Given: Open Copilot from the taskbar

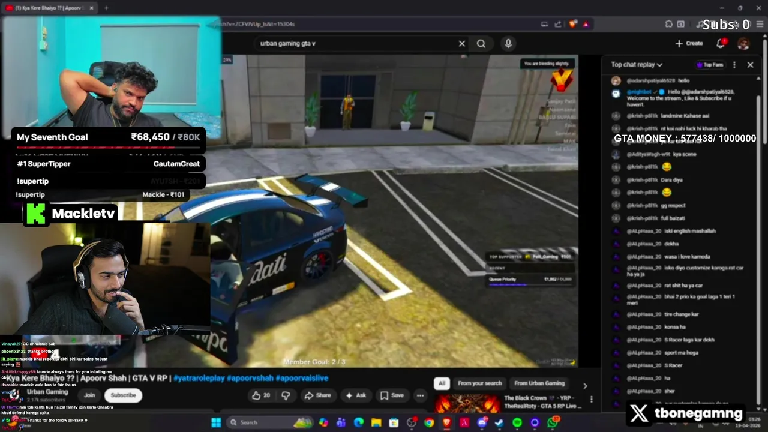Looking at the screenshot, I should click(x=323, y=422).
